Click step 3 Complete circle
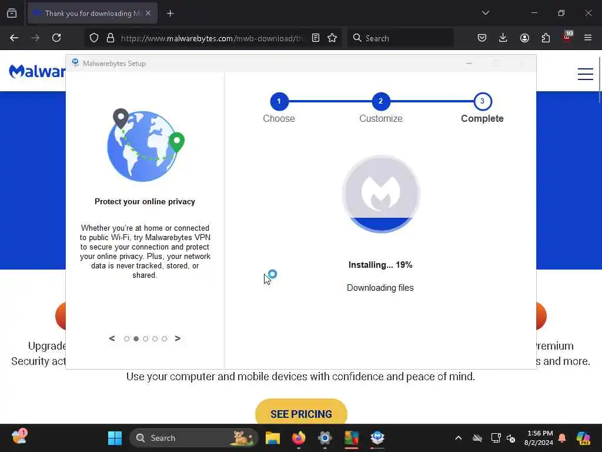Viewport: 602px width, 452px height. 483,101
